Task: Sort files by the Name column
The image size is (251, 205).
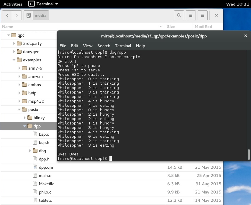Action: pos(8,27)
